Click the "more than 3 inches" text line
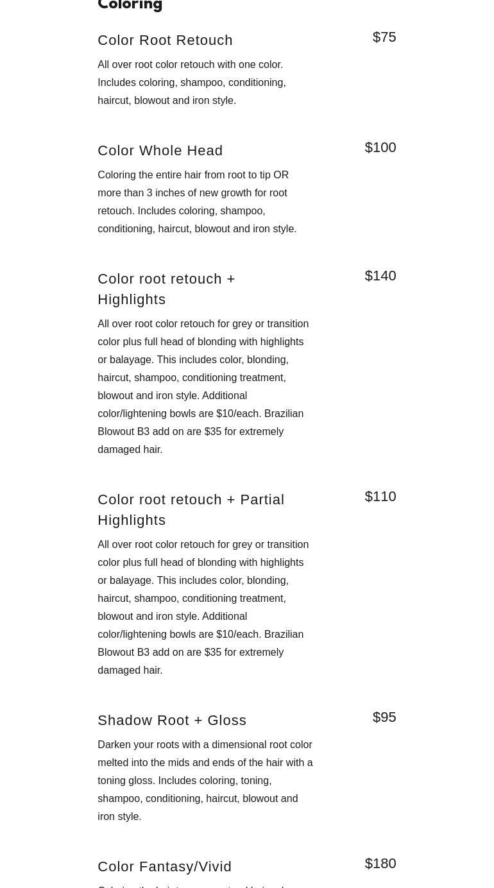Screen dimensions: 494x888 pos(192,192)
